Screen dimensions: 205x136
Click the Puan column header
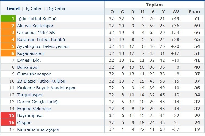tap(194, 12)
